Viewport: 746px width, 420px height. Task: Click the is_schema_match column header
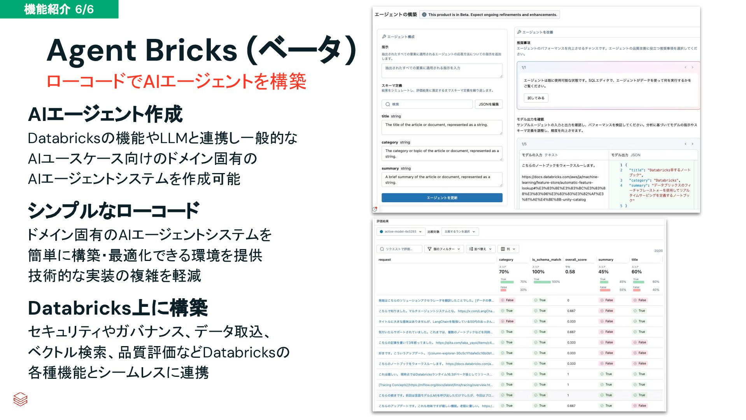tap(546, 260)
